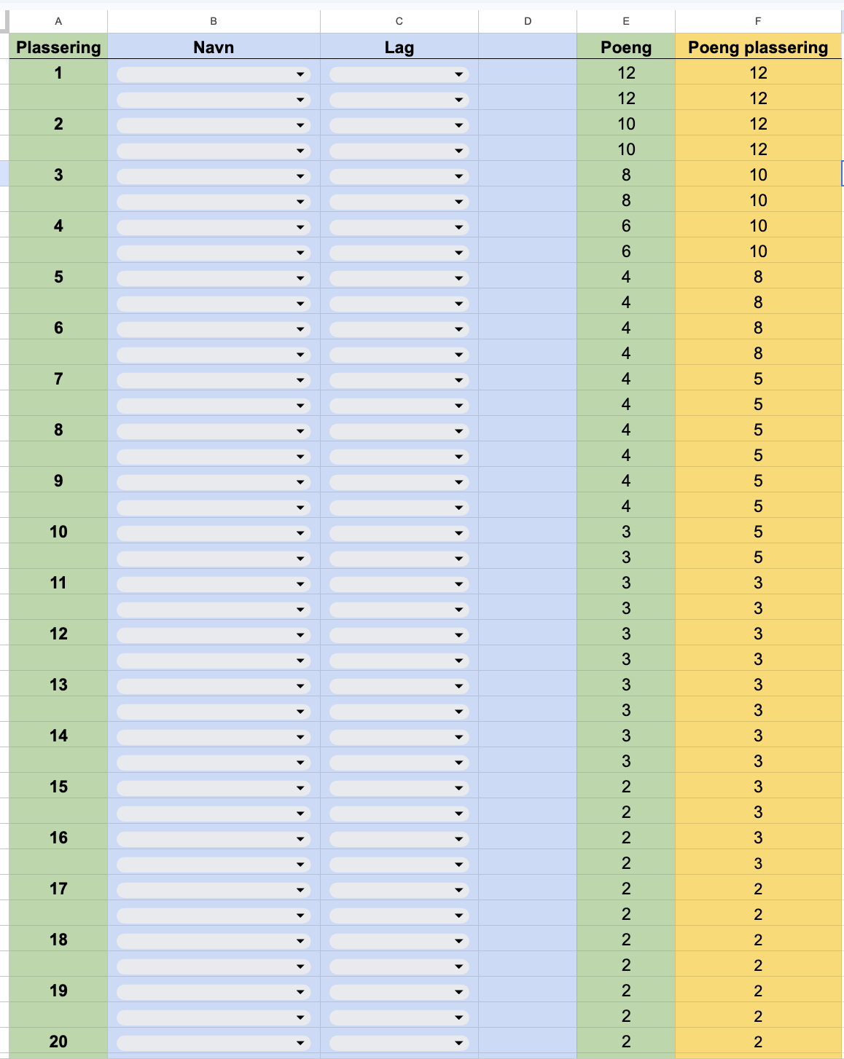This screenshot has height=1059, width=844.
Task: Select column D header
Action: 528,21
